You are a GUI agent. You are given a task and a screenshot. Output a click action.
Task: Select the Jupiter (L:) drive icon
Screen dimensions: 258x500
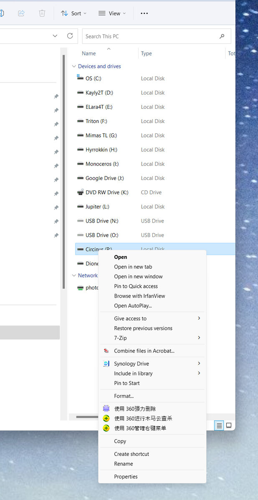coord(81,206)
